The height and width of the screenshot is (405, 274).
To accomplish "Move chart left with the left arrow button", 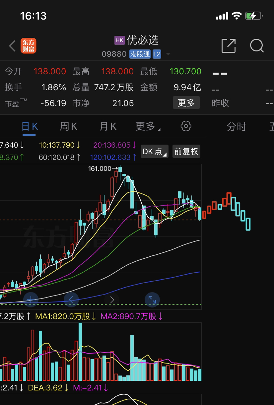I will click(71, 300).
